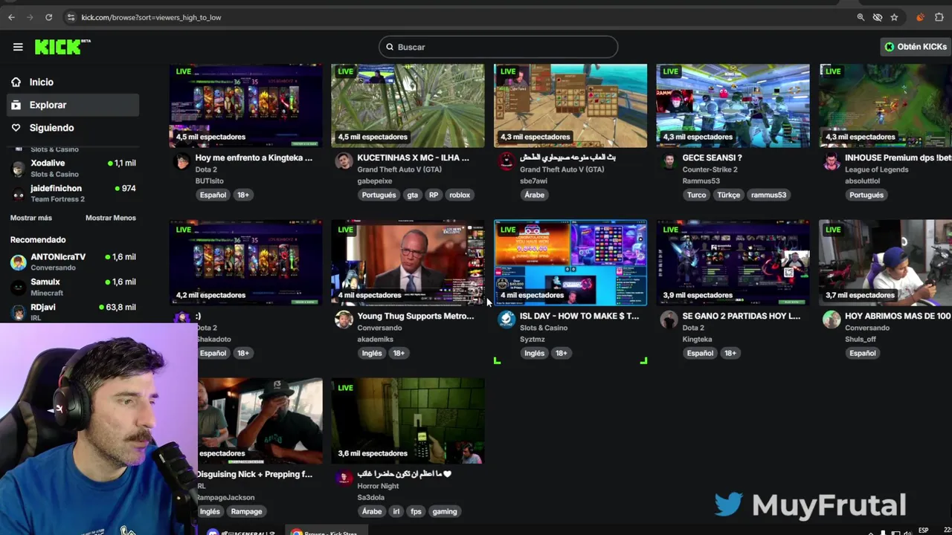Click RampageJackson channel name
952x535 pixels.
point(226,498)
